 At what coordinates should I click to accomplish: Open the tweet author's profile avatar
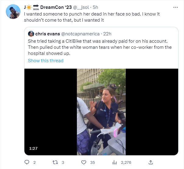pos(13,12)
